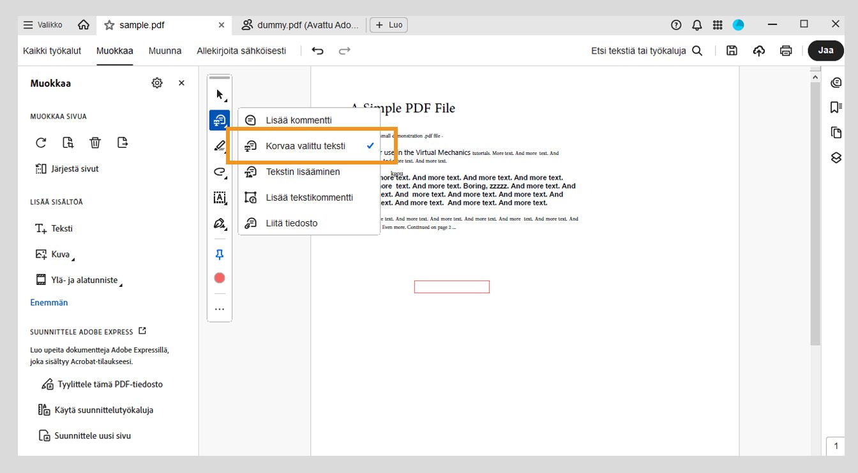858x473 pixels.
Task: Open Järjestä sivut
Action: click(67, 169)
